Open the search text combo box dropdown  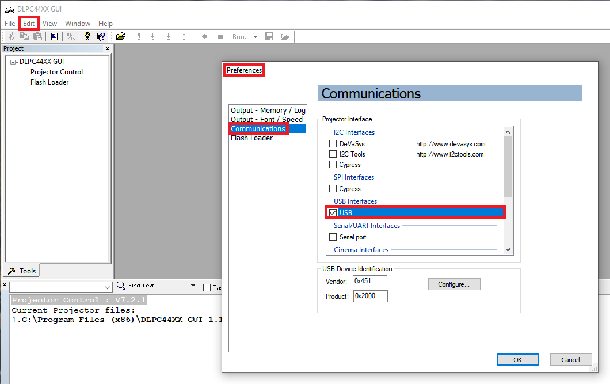[108, 287]
